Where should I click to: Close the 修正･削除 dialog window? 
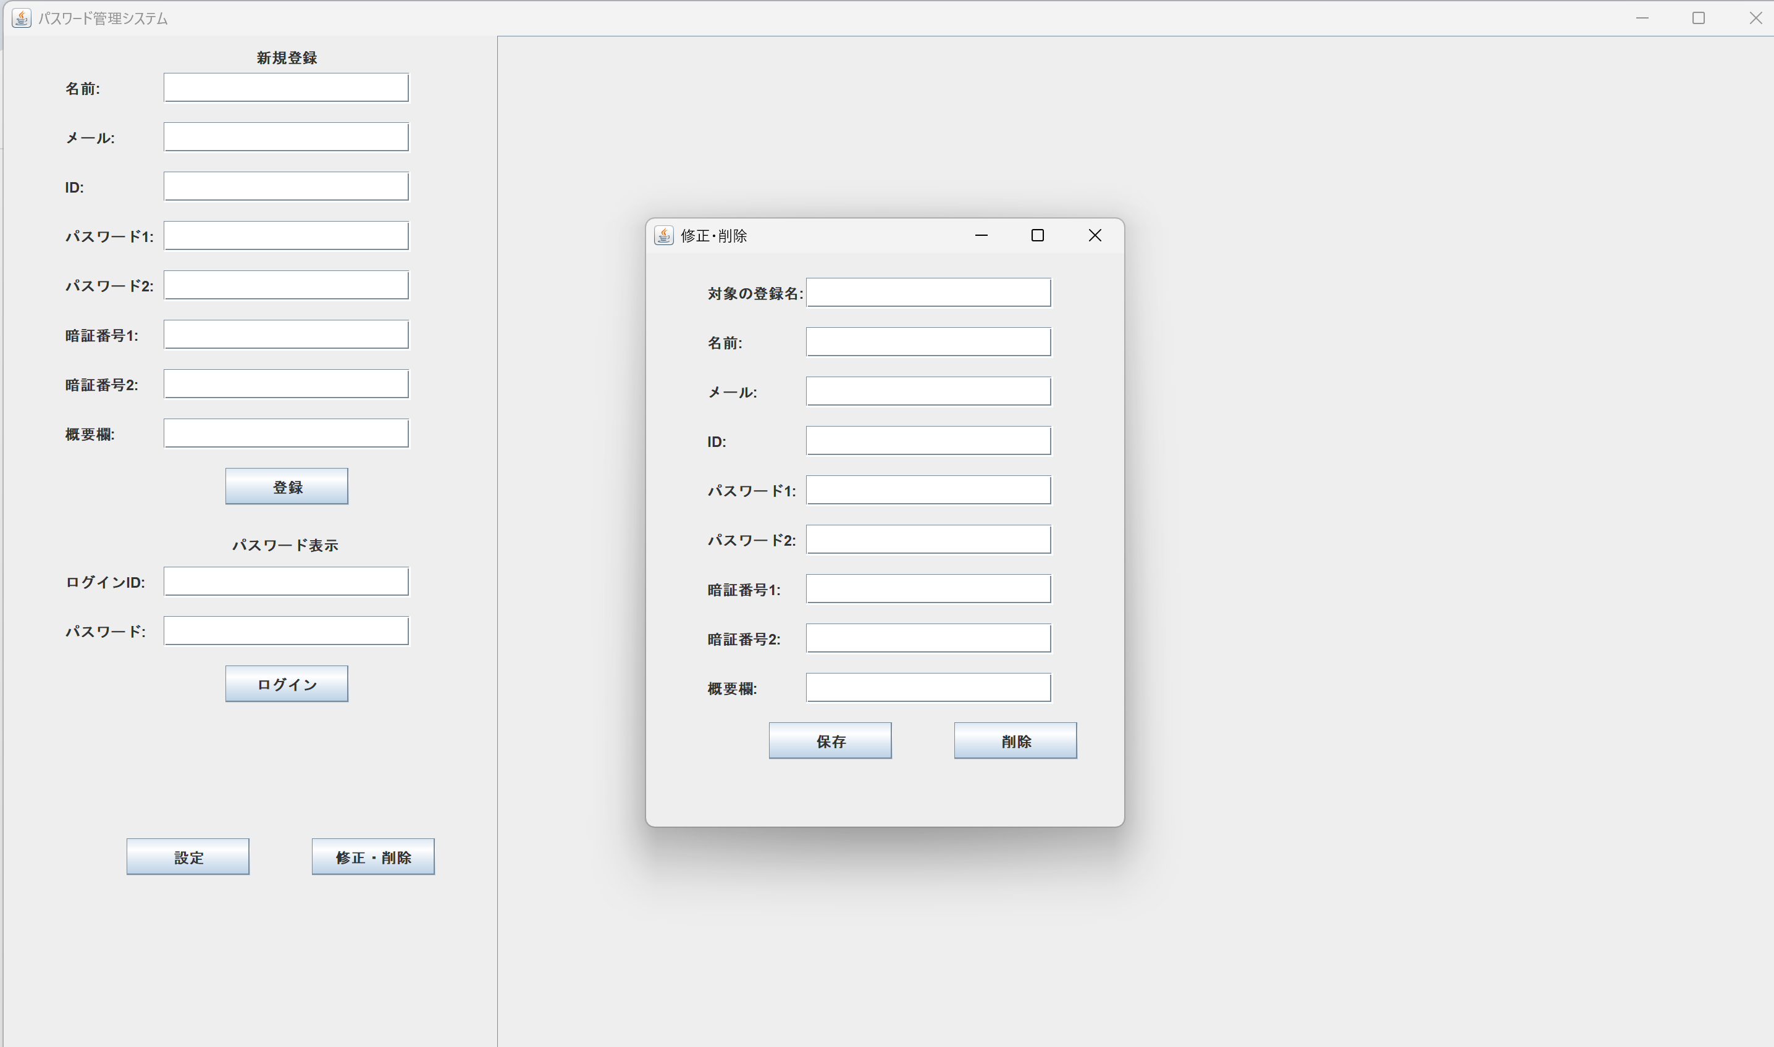coord(1094,236)
